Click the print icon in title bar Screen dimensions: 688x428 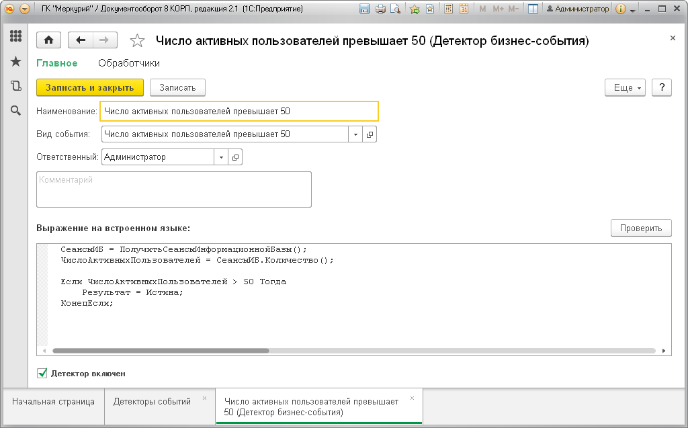click(380, 9)
